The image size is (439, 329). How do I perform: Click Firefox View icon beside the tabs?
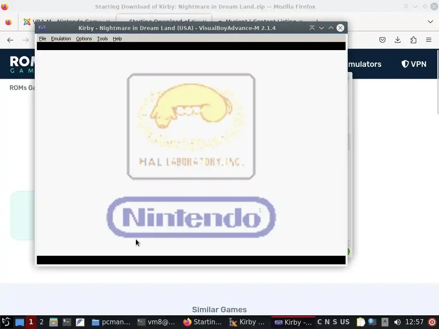point(9,21)
